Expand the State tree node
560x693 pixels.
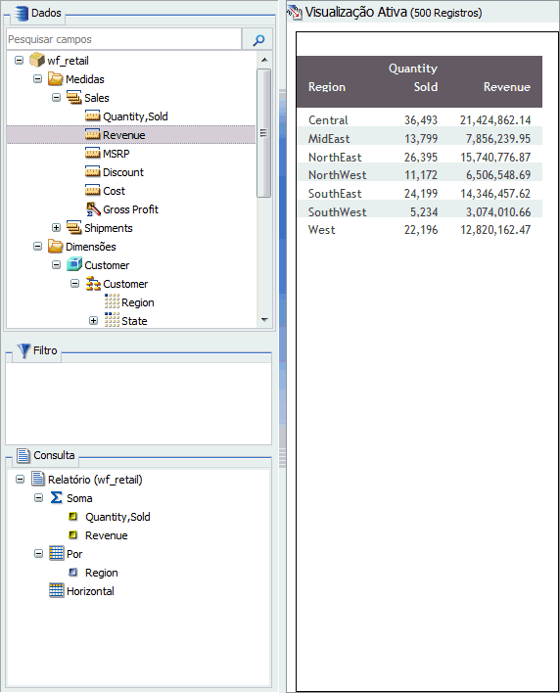[x=93, y=320]
